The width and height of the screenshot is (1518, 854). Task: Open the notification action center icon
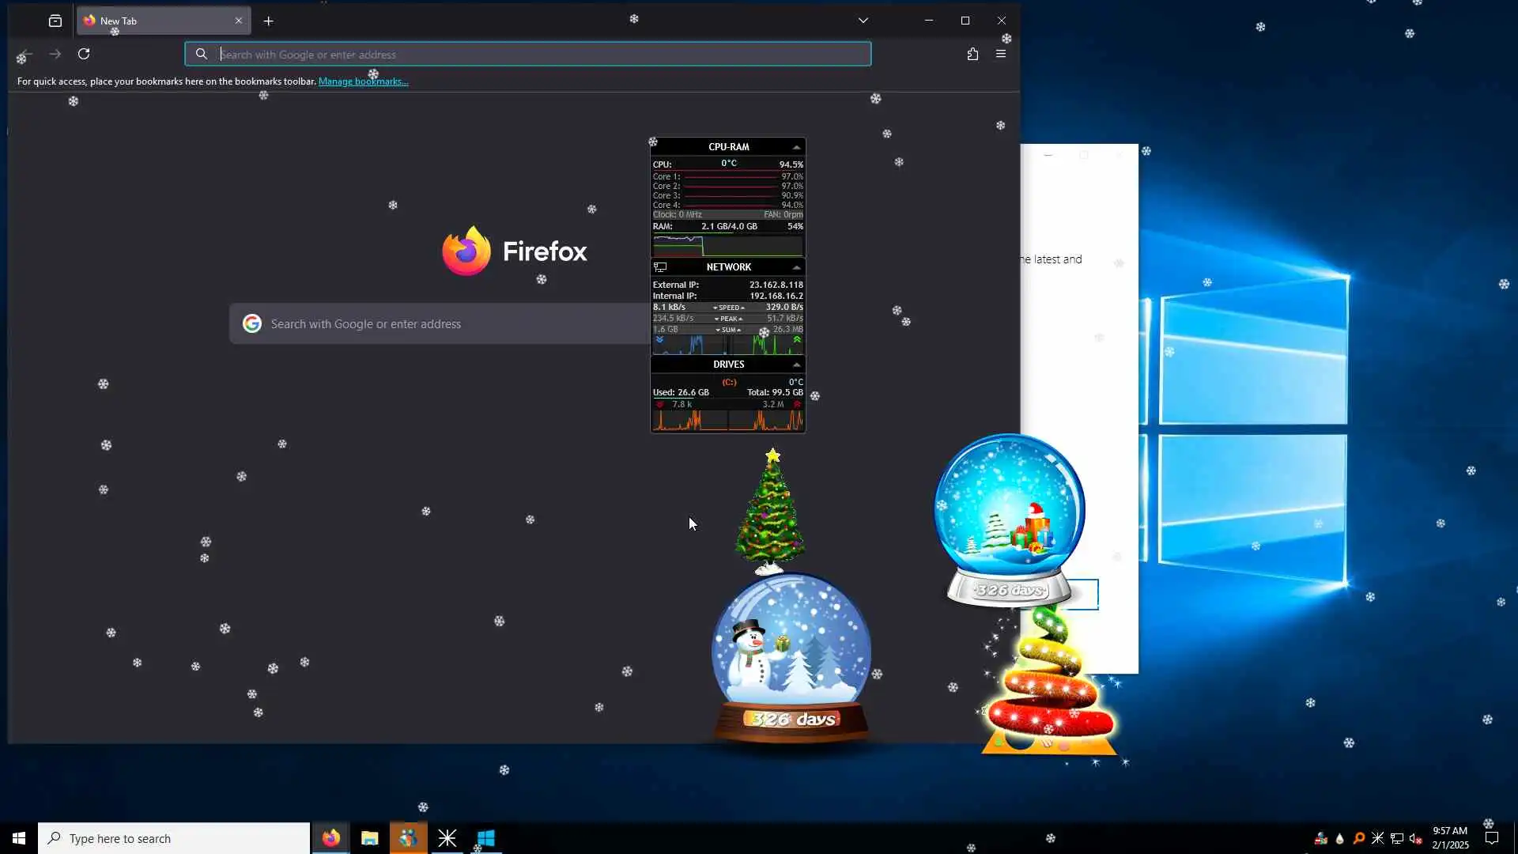[x=1492, y=838]
